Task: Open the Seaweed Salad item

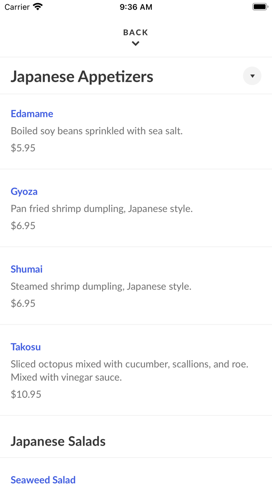Action: (x=43, y=480)
